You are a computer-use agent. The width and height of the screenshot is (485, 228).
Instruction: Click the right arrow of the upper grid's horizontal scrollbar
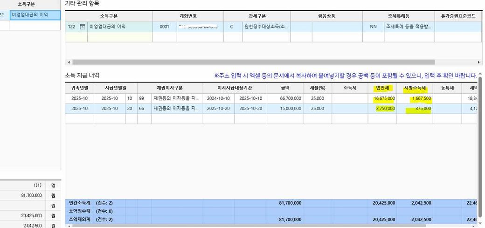(478, 62)
